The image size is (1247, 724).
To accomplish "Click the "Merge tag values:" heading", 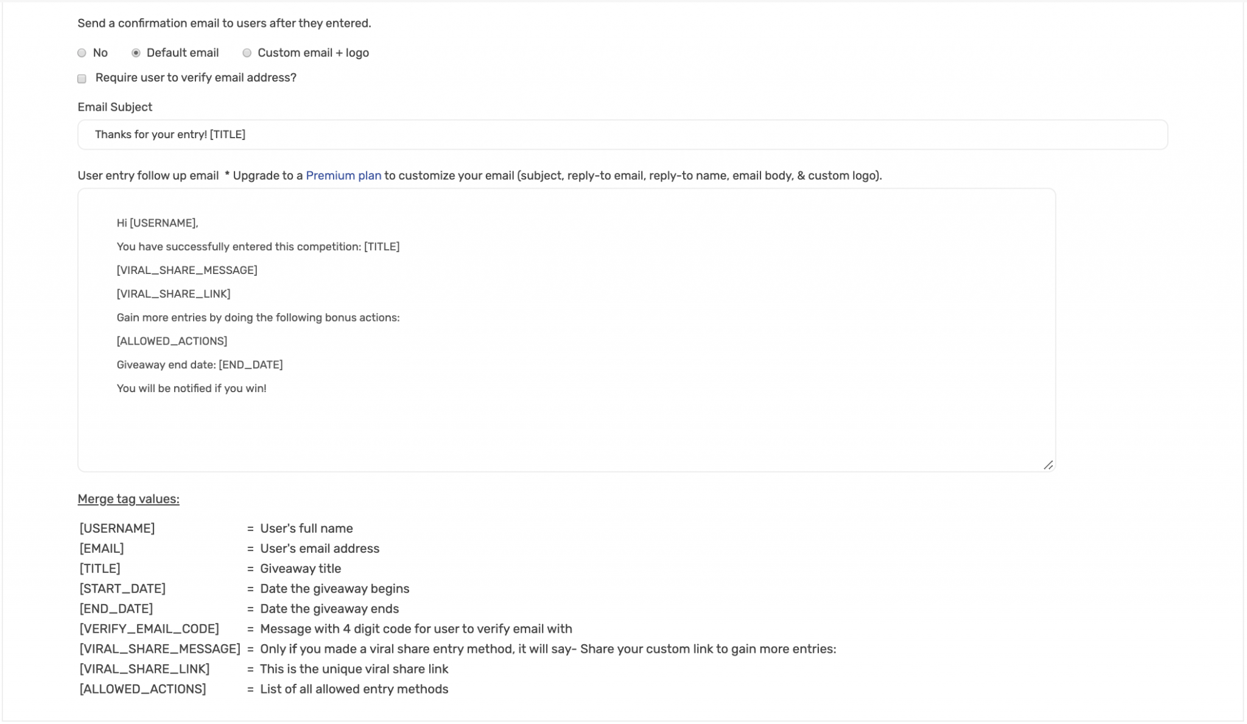I will (128, 498).
